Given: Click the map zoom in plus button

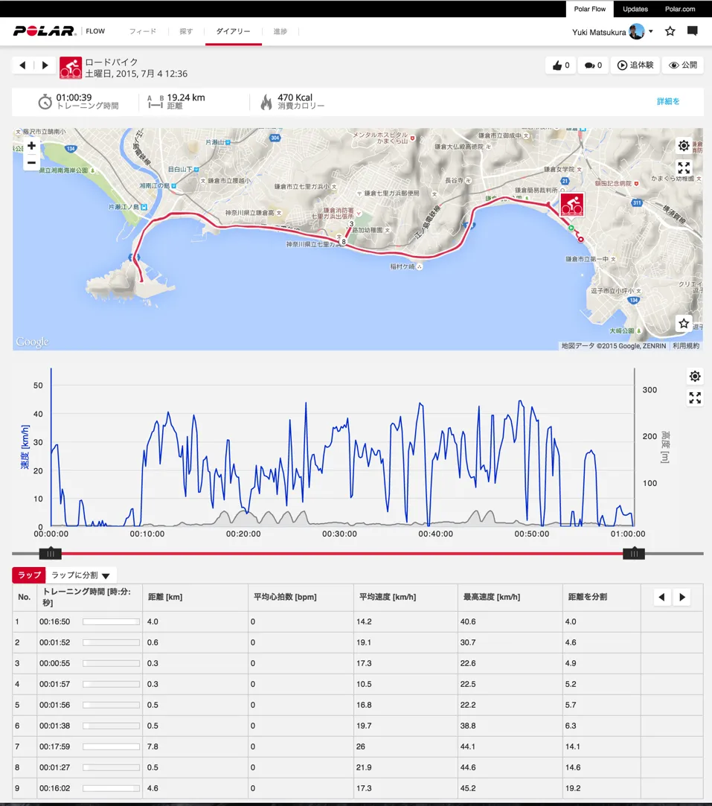Looking at the screenshot, I should point(31,146).
